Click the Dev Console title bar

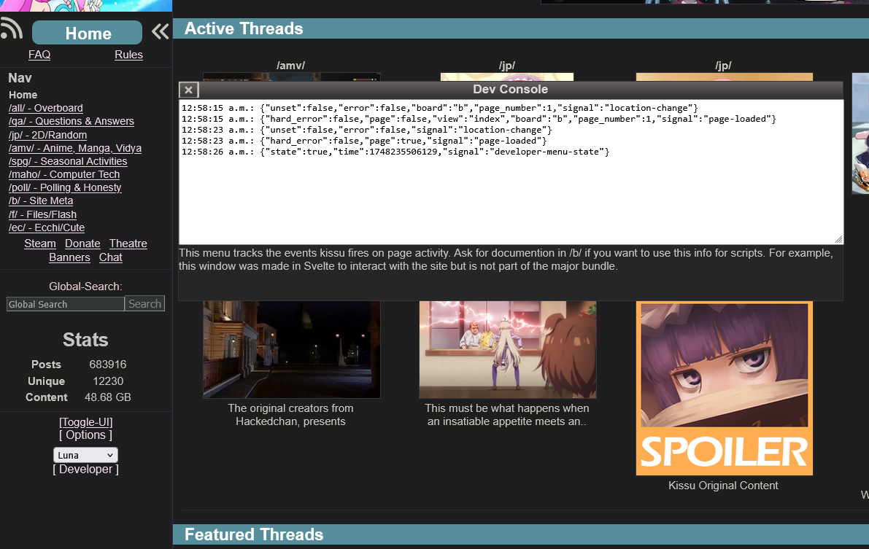coord(511,90)
